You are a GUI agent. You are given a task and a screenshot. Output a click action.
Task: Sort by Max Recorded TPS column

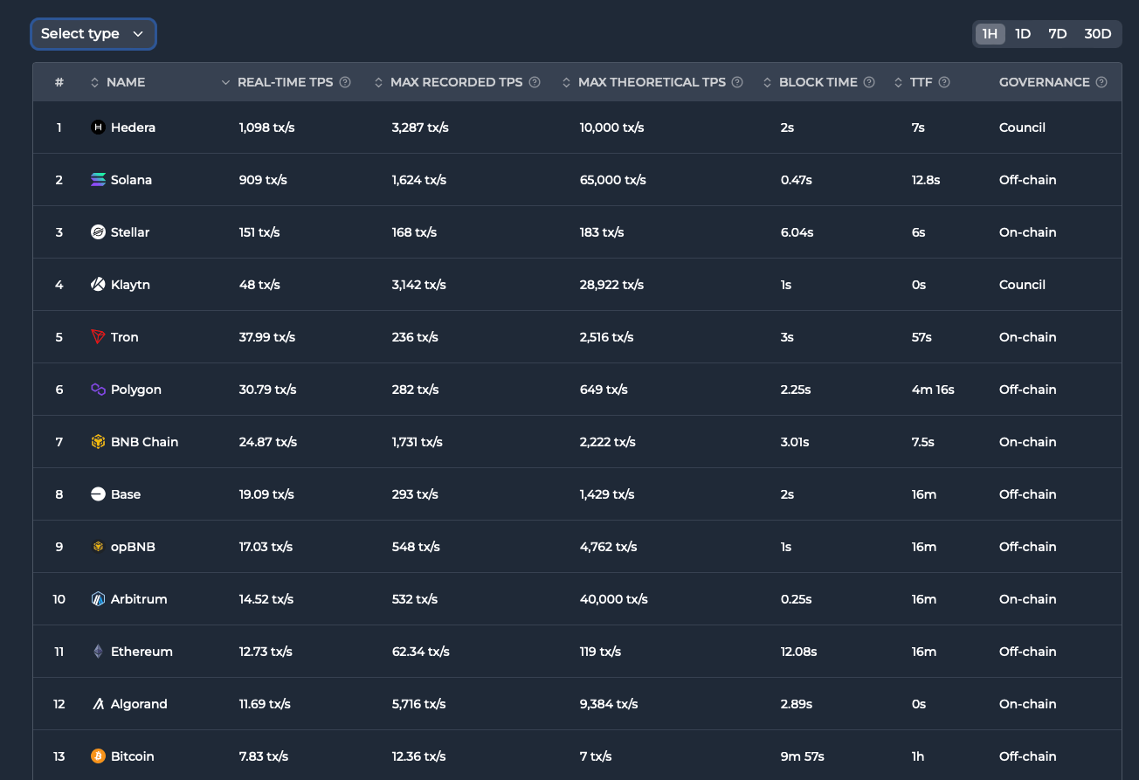456,82
